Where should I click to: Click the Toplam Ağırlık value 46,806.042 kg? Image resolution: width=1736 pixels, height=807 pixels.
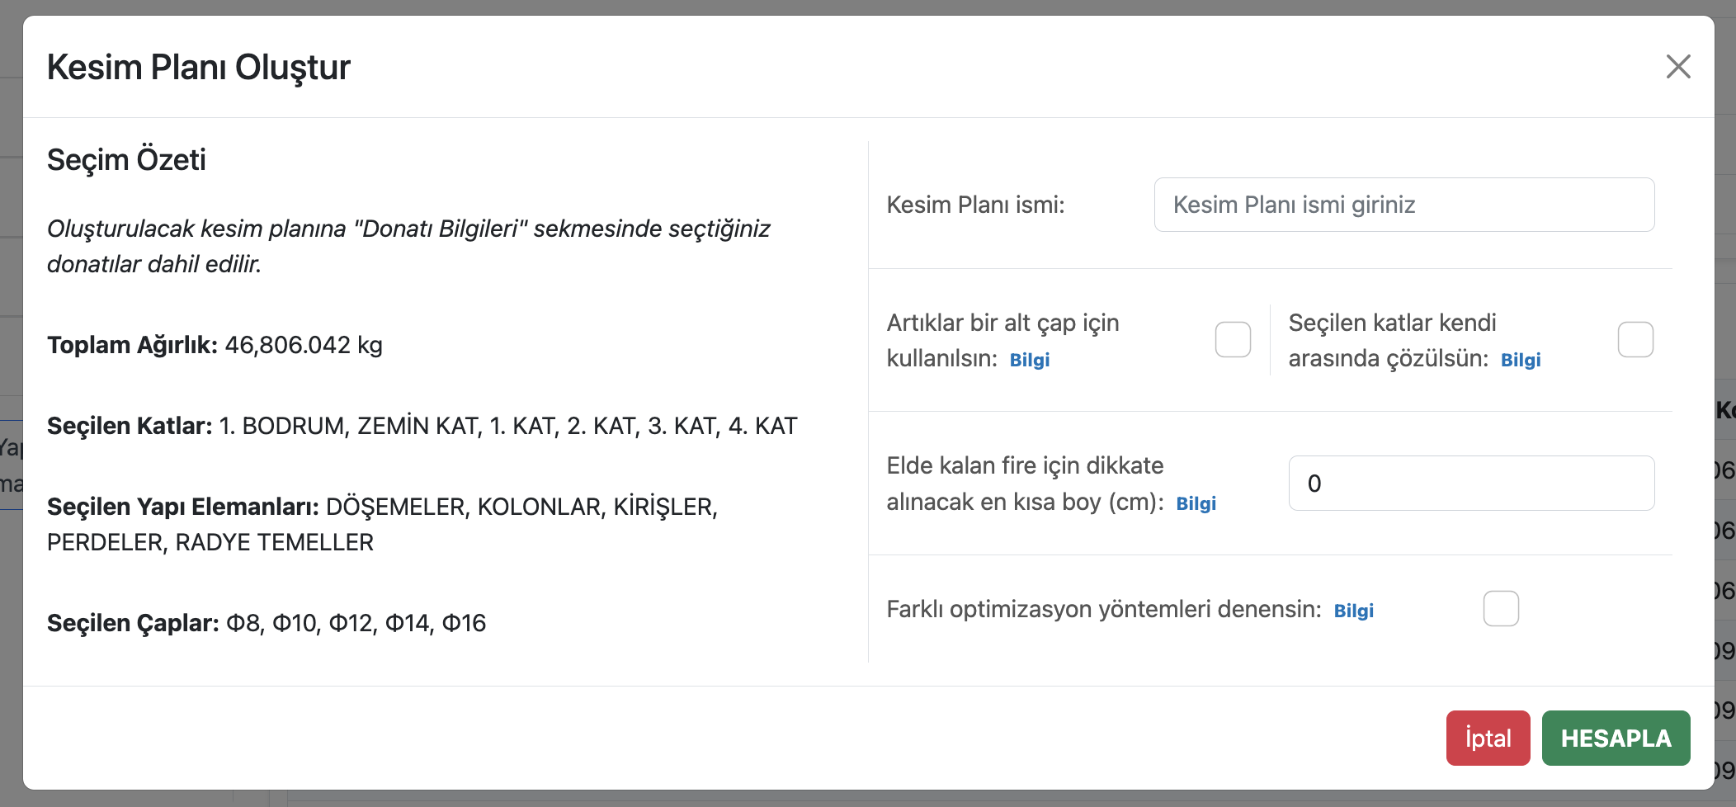(x=303, y=345)
